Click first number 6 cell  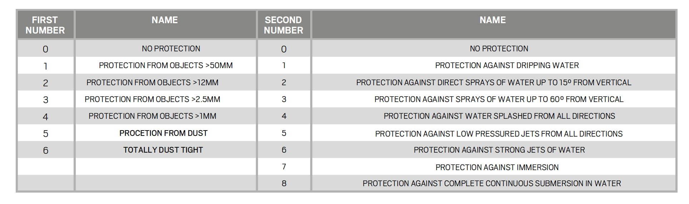pyautogui.click(x=45, y=150)
